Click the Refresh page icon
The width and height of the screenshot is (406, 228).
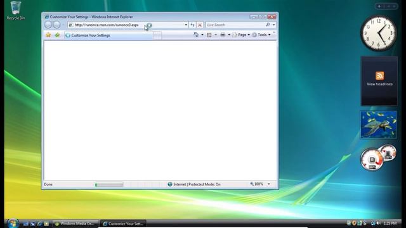click(x=192, y=25)
